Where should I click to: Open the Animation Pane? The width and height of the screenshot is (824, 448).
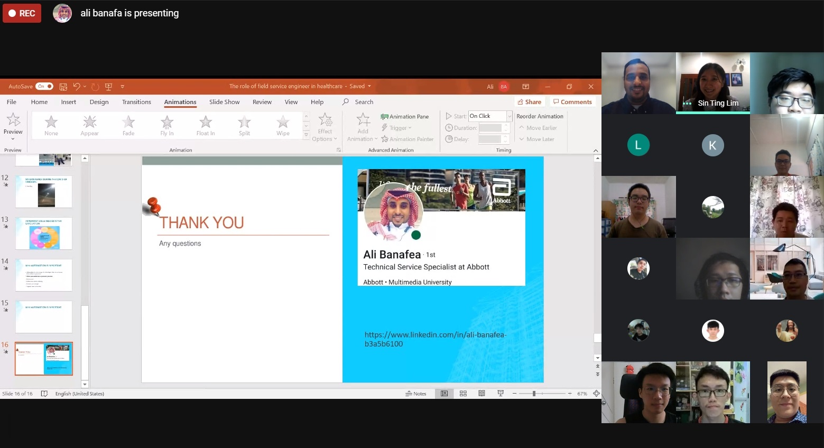[405, 116]
